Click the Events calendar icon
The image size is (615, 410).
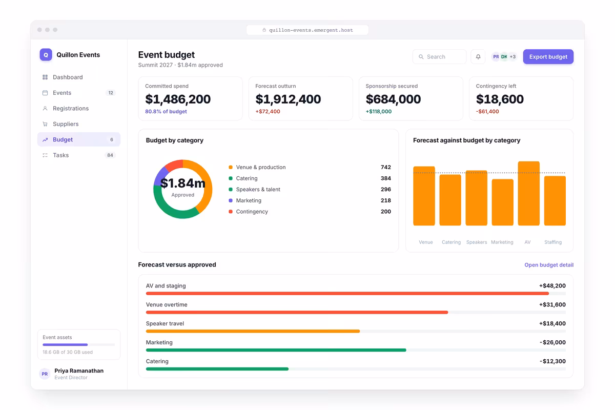(45, 93)
